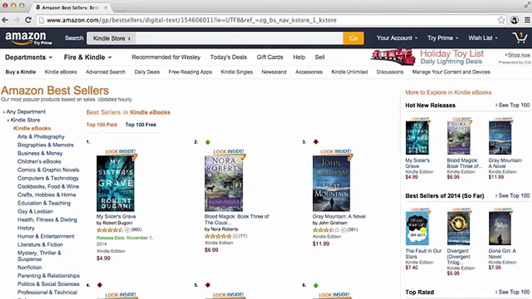
Task: Open Kindle Singles in the subnav
Action: pyautogui.click(x=236, y=72)
